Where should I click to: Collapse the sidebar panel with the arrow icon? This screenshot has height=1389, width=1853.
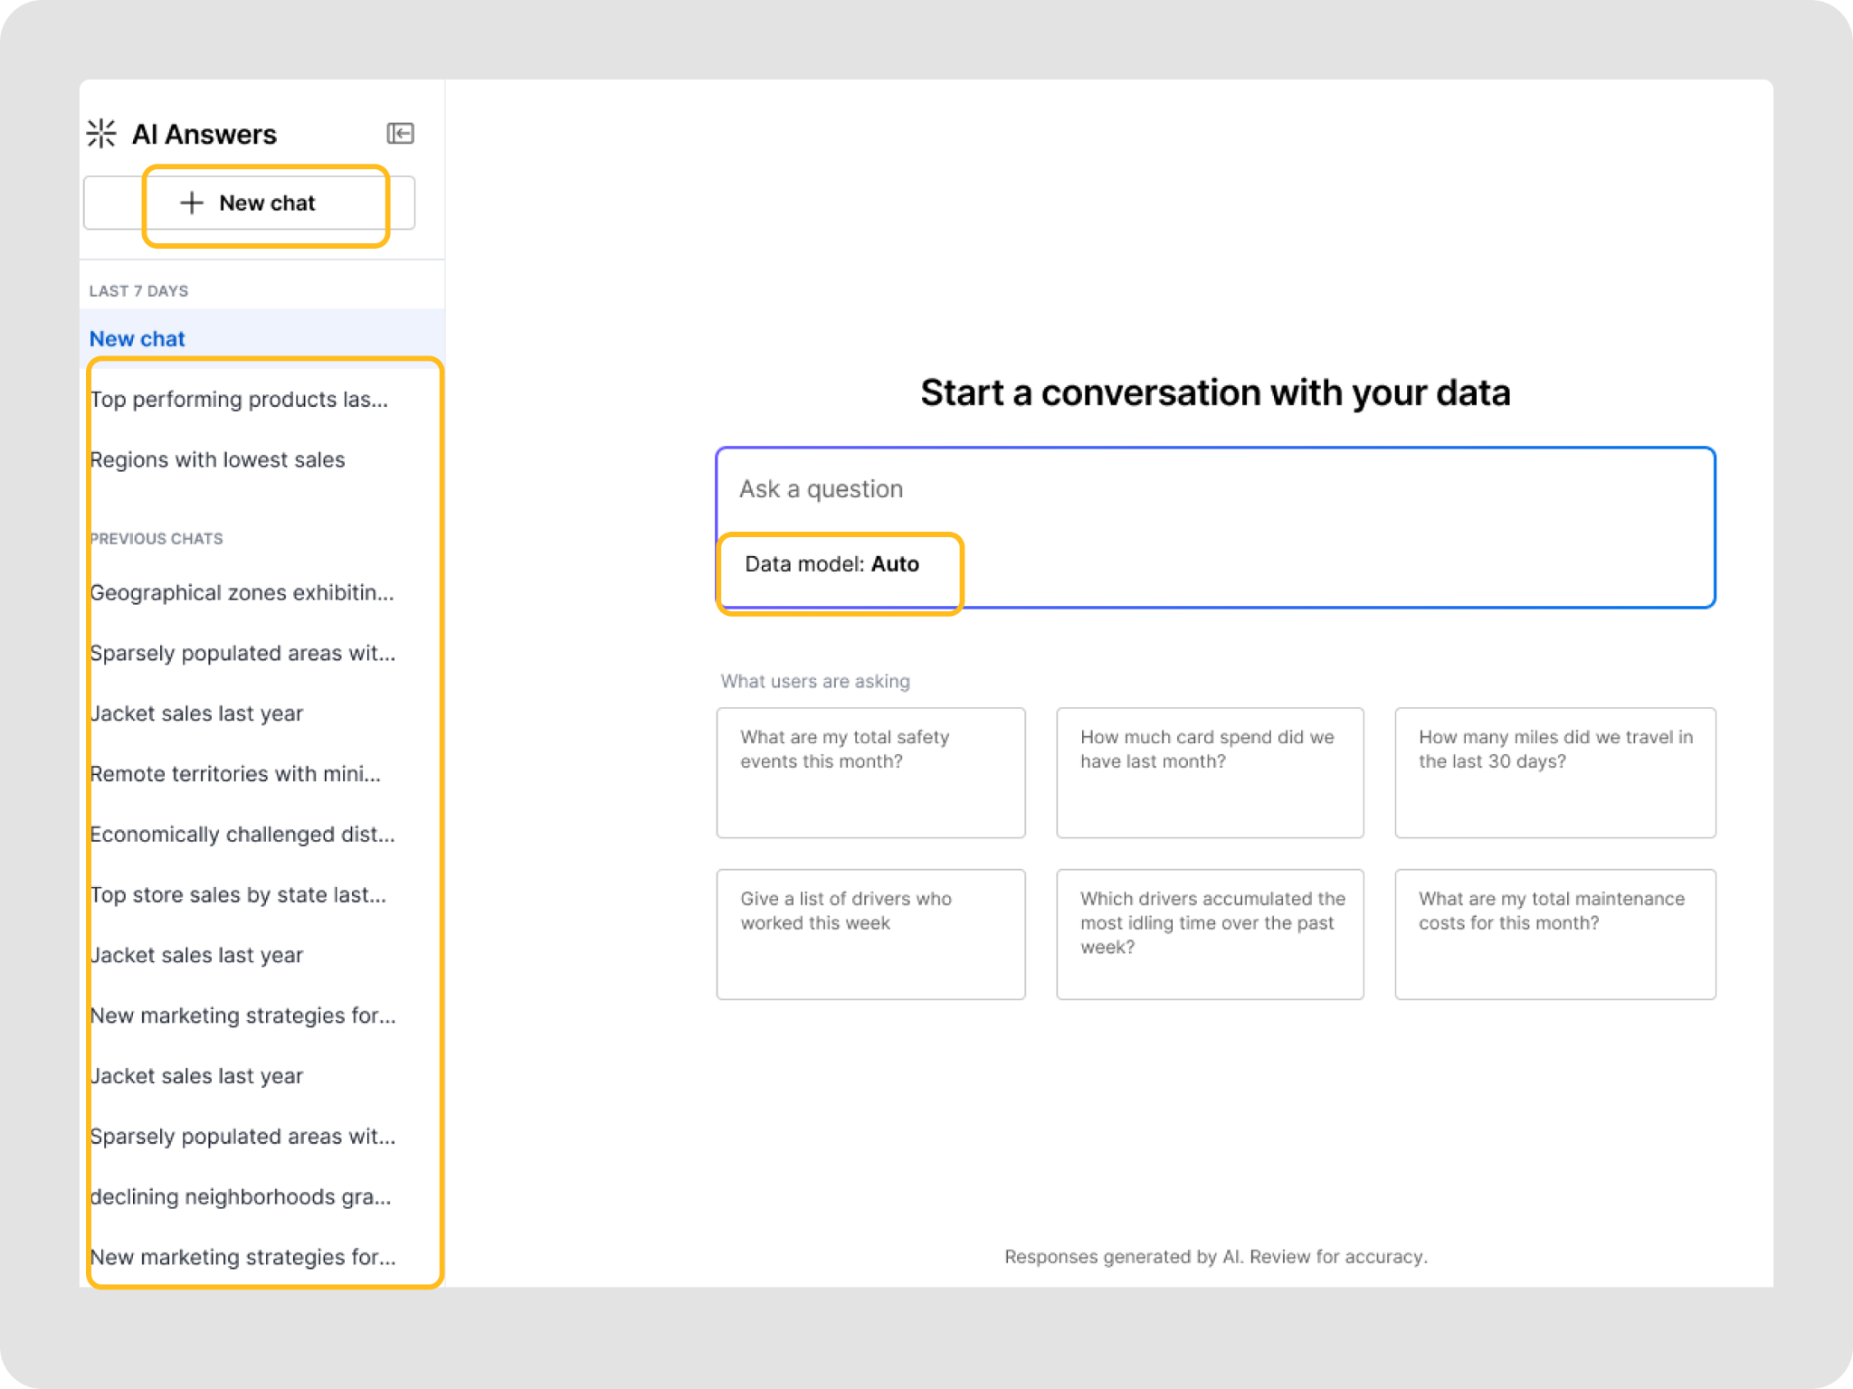point(400,134)
